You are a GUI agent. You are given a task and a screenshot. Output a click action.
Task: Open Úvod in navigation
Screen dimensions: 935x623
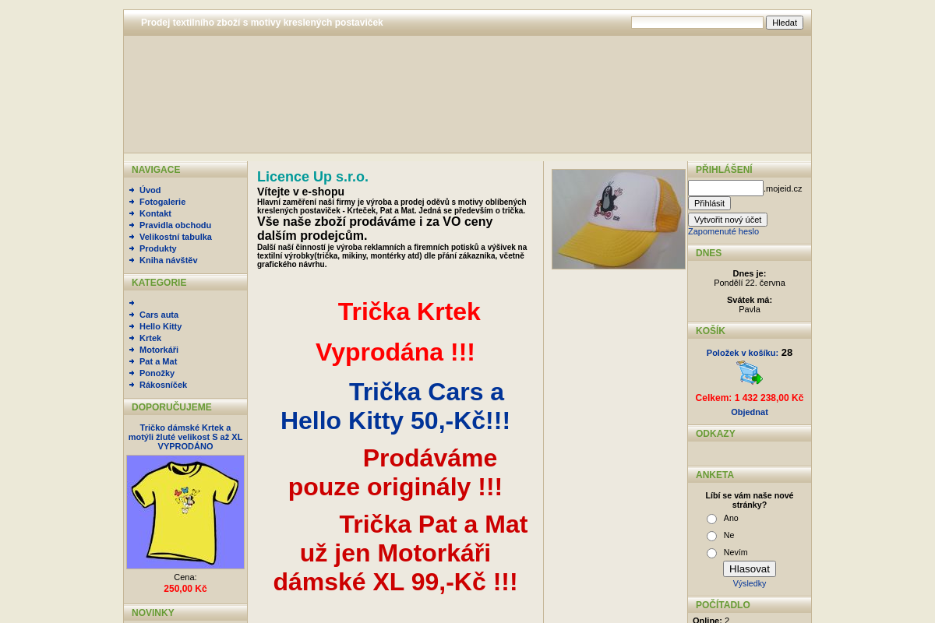tap(150, 190)
